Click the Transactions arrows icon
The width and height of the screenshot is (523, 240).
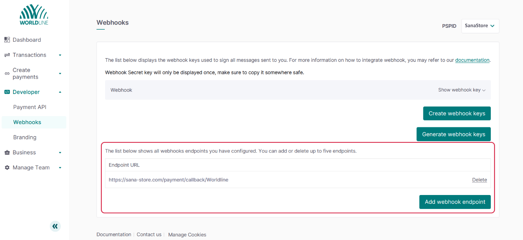coord(7,55)
